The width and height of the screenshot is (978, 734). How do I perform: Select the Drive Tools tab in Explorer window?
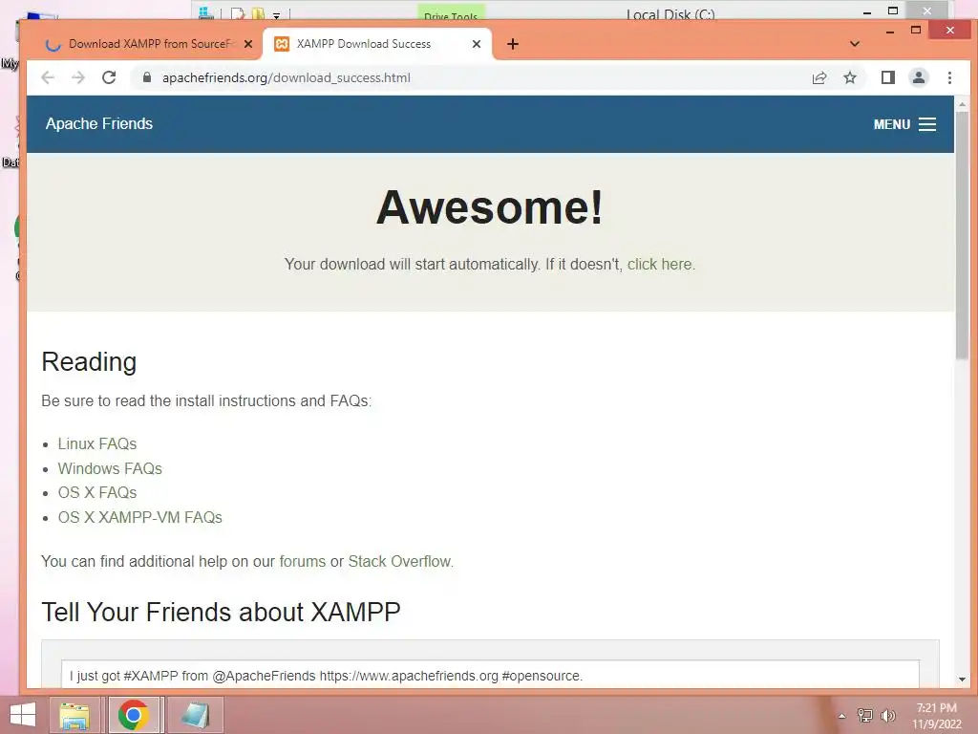click(x=451, y=14)
